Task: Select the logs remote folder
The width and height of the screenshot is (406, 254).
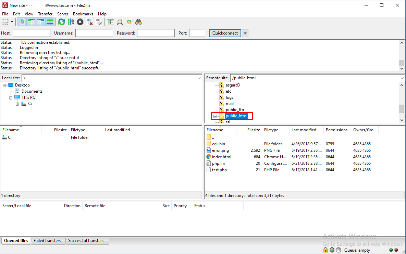Action: 230,97
